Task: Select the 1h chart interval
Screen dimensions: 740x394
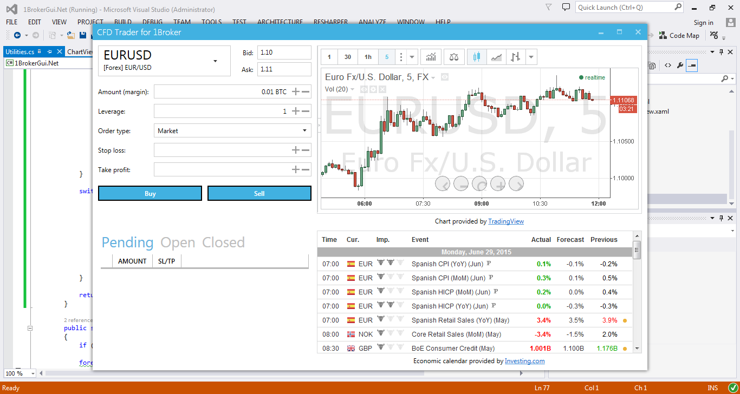Action: tap(368, 57)
